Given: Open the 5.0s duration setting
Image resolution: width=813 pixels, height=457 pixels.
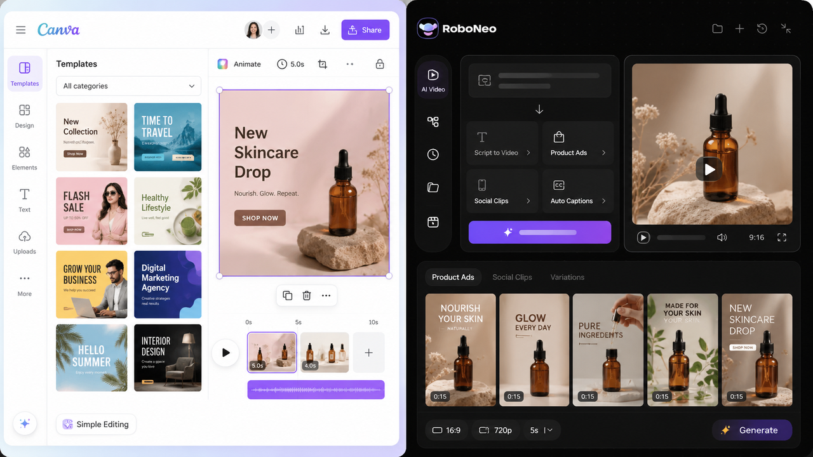Looking at the screenshot, I should coord(291,64).
